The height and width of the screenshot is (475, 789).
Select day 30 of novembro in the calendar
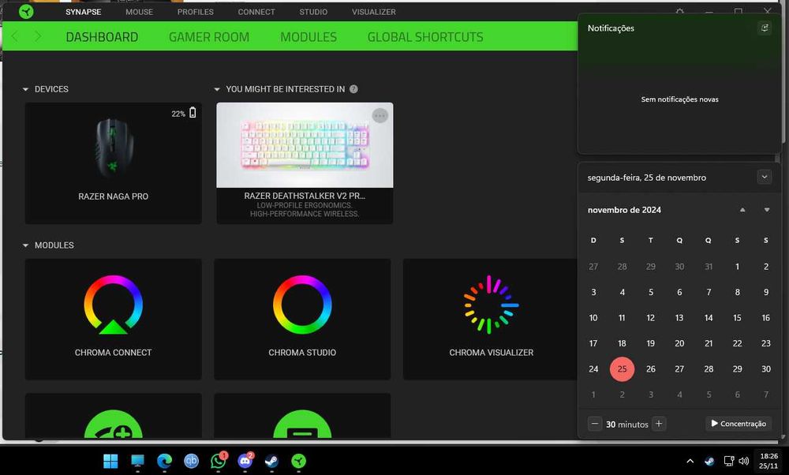point(766,368)
